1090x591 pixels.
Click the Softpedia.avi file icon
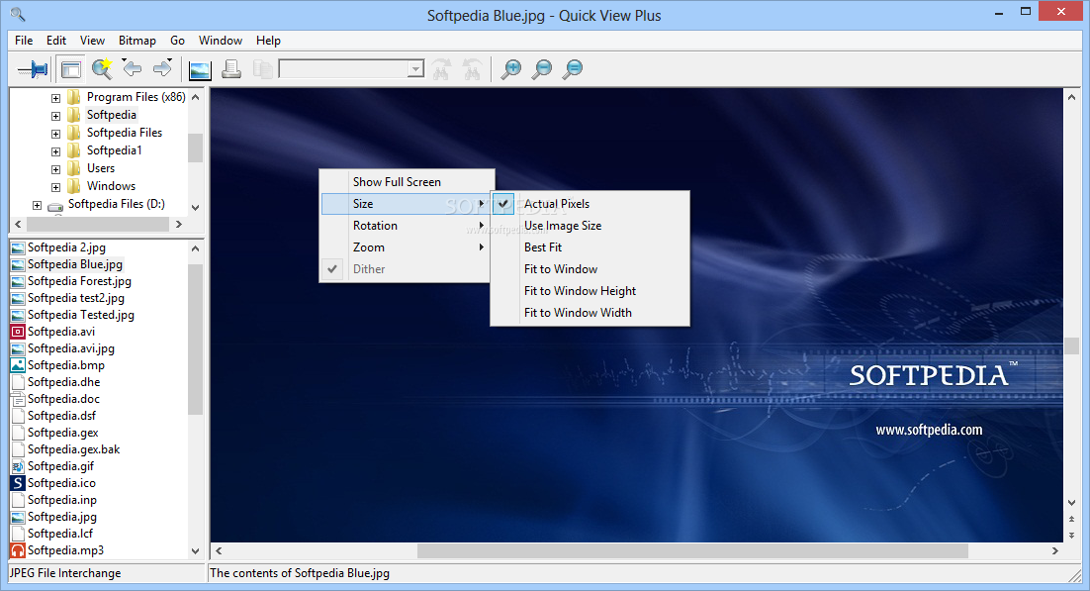click(x=18, y=332)
